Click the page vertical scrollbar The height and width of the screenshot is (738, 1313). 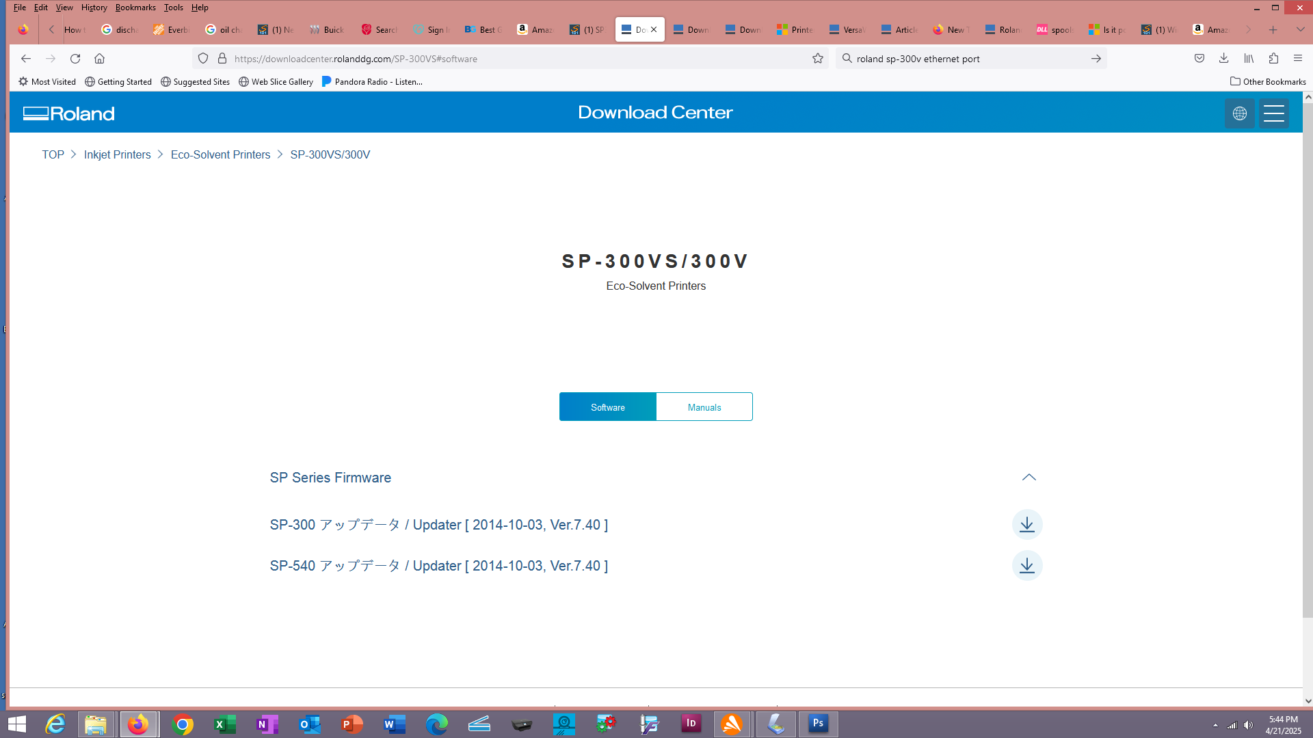(x=1308, y=360)
